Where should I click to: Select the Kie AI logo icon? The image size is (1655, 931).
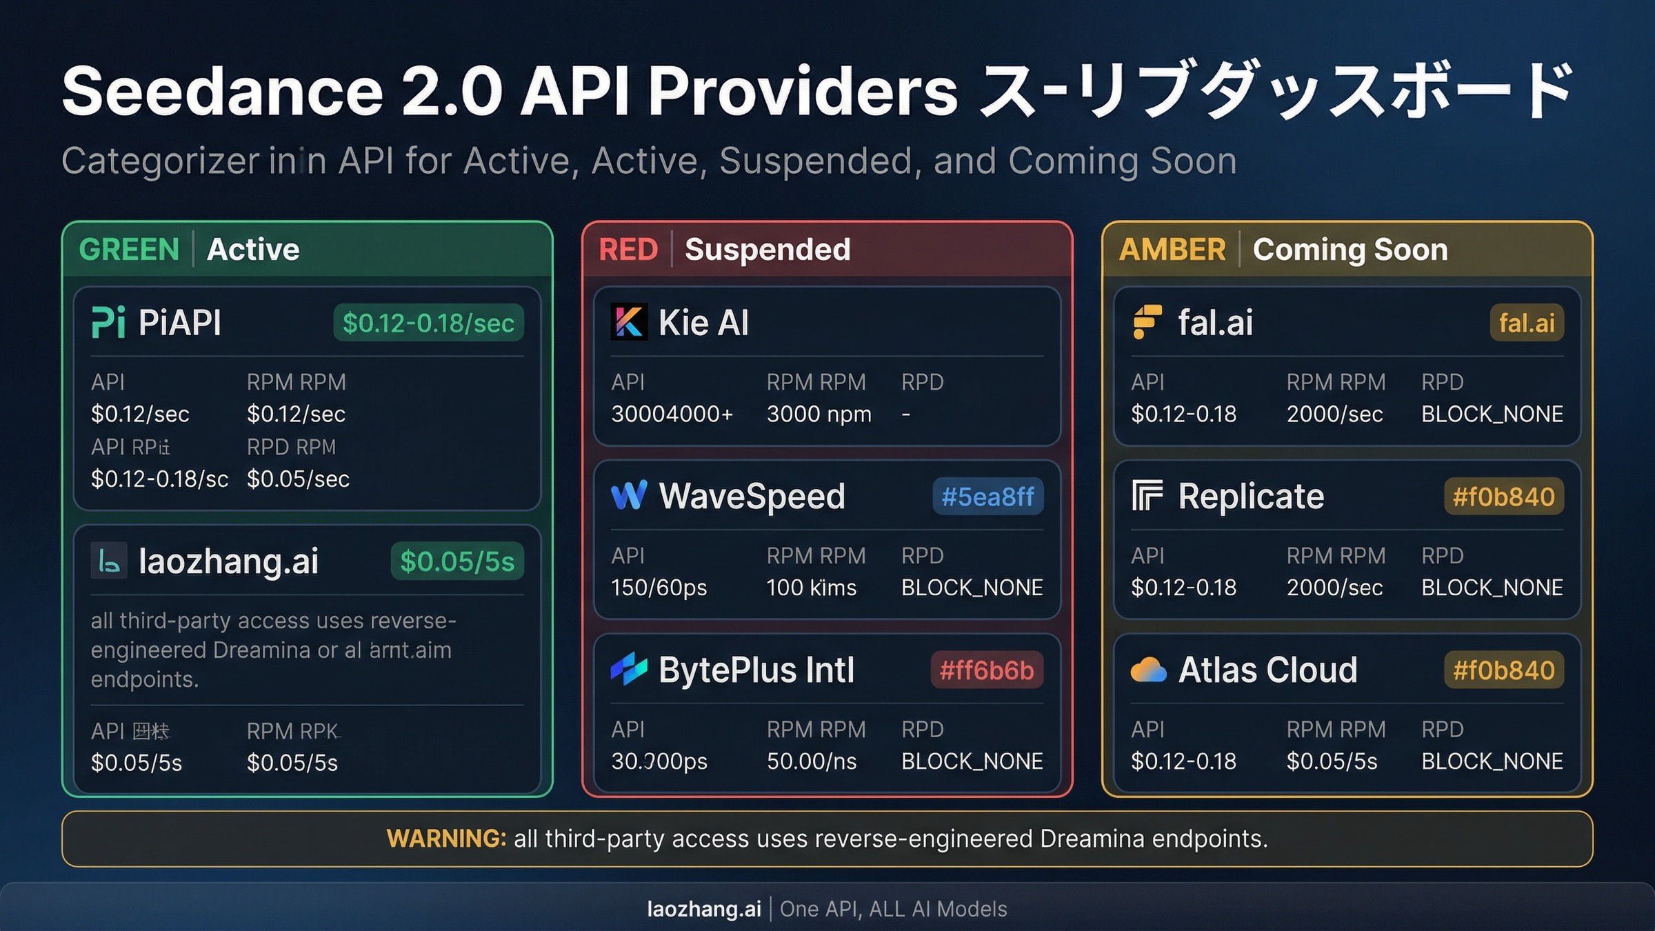629,321
